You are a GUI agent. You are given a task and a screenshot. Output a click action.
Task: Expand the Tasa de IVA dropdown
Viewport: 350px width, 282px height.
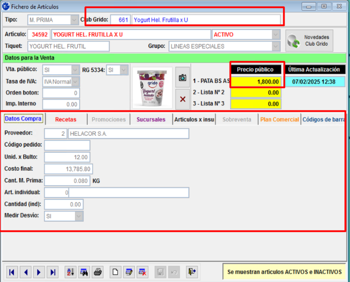tap(76, 82)
